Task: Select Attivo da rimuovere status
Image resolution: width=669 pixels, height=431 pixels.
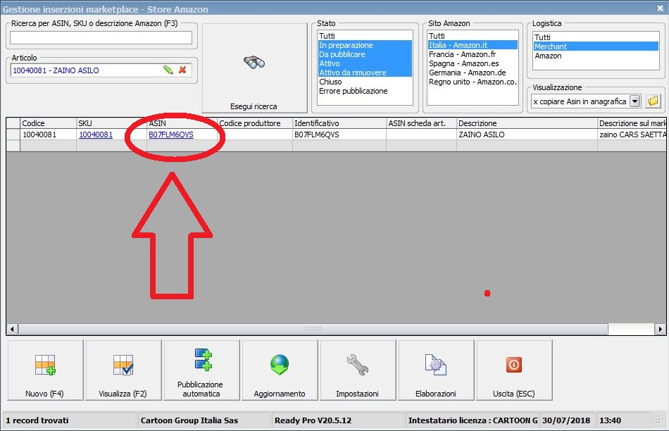Action: pos(365,73)
